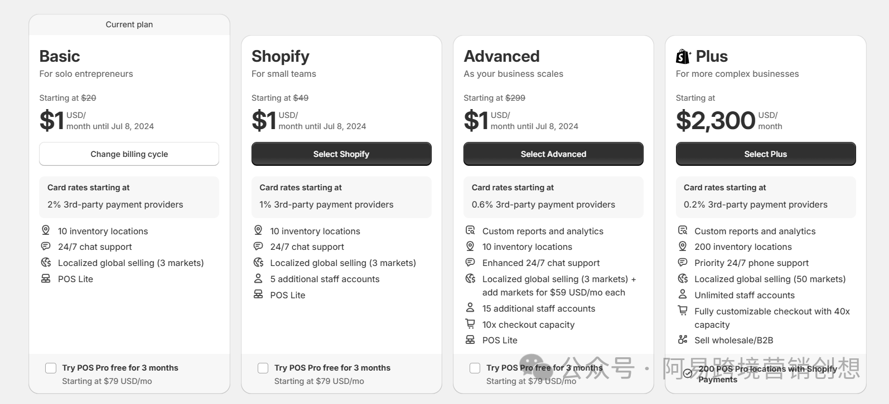Tick POS Pro trial checkbox in Shopify plan
Image resolution: width=889 pixels, height=404 pixels.
263,368
